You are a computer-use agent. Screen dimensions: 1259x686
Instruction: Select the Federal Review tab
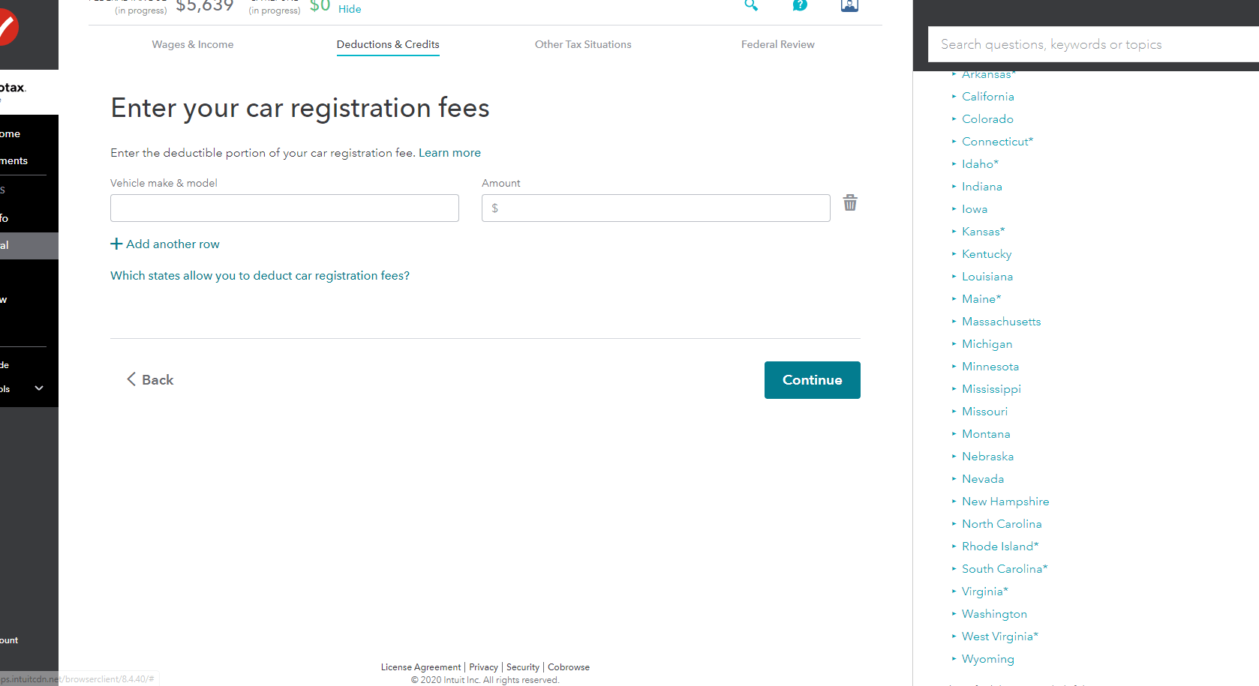[x=777, y=44]
